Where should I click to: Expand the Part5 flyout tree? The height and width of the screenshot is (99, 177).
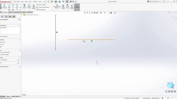click(22, 15)
